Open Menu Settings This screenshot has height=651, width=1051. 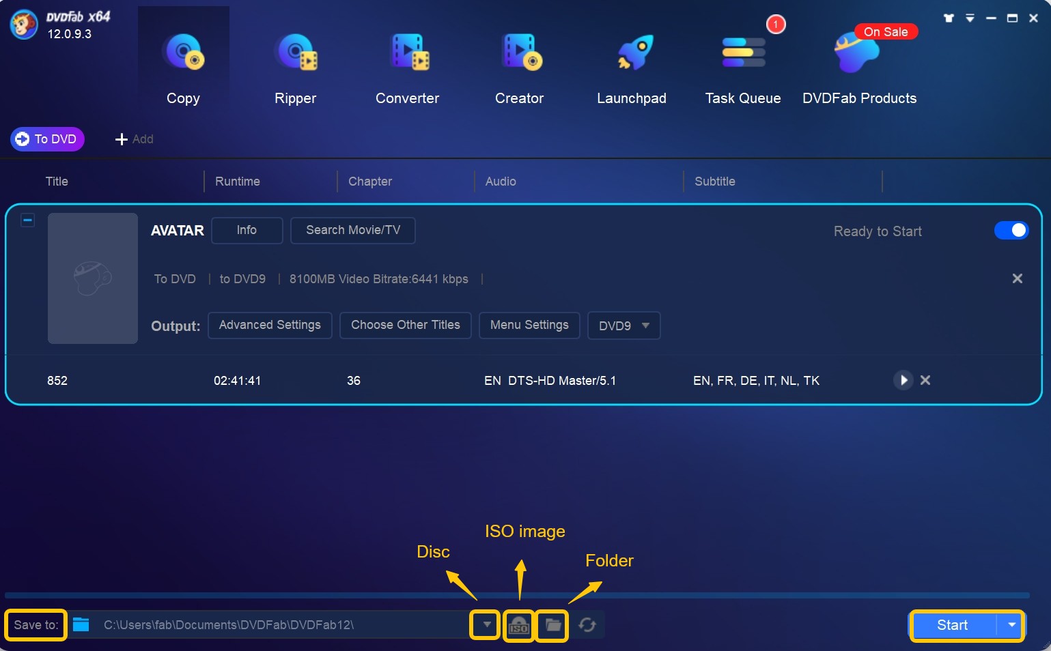tap(529, 325)
